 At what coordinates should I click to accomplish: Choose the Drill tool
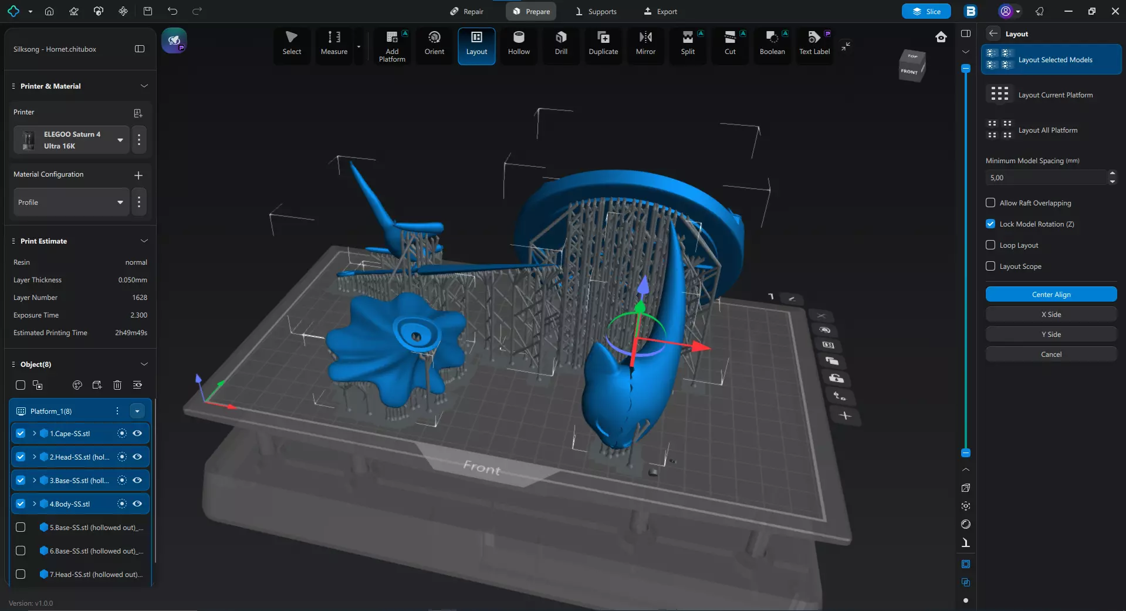click(561, 45)
